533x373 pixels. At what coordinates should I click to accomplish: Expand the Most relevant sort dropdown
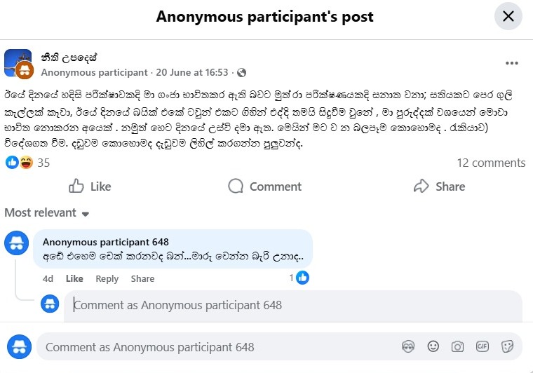point(46,213)
